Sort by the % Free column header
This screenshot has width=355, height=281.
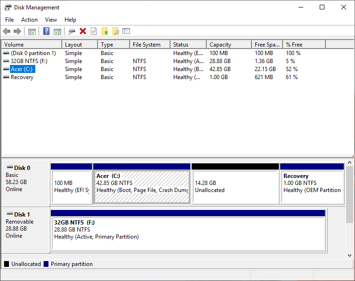(304, 45)
